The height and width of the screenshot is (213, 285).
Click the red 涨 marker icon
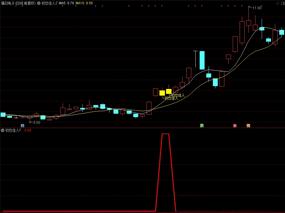pos(235,126)
